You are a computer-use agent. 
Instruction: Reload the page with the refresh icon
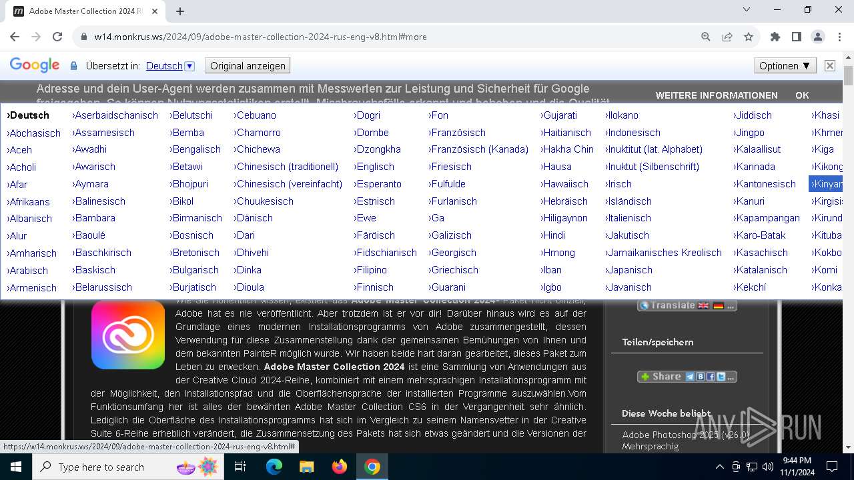point(57,37)
